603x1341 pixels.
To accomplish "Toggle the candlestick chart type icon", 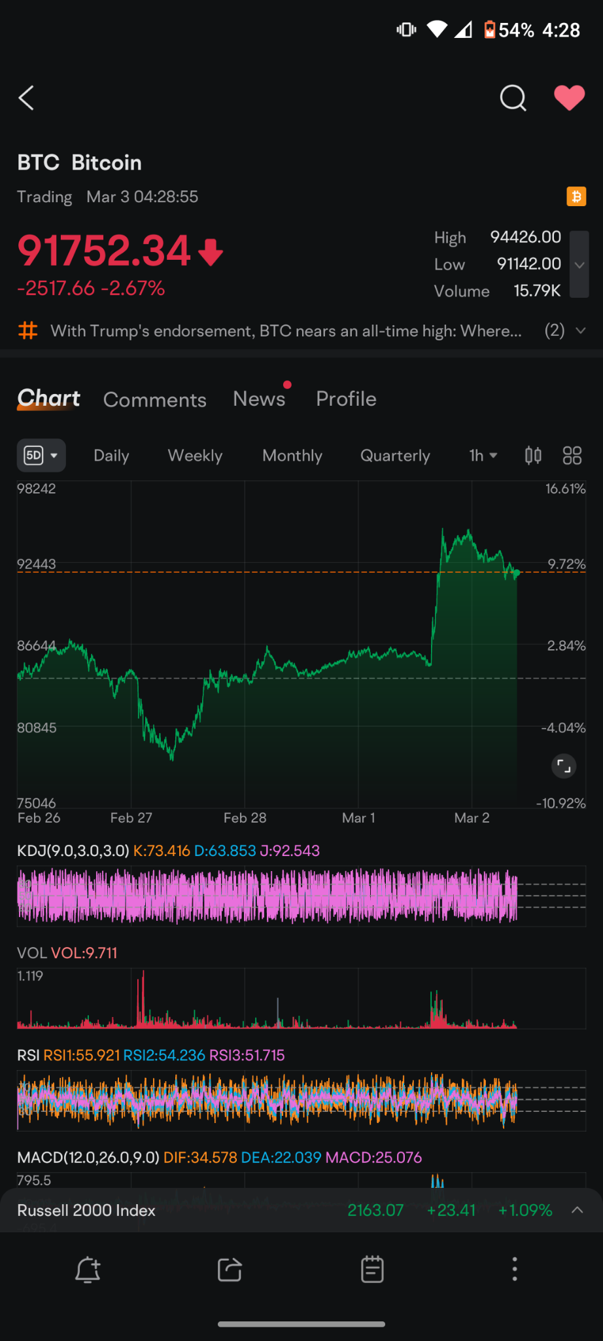I will (x=533, y=455).
